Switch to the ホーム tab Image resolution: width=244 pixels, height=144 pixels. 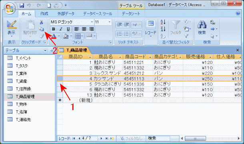pos(26,14)
